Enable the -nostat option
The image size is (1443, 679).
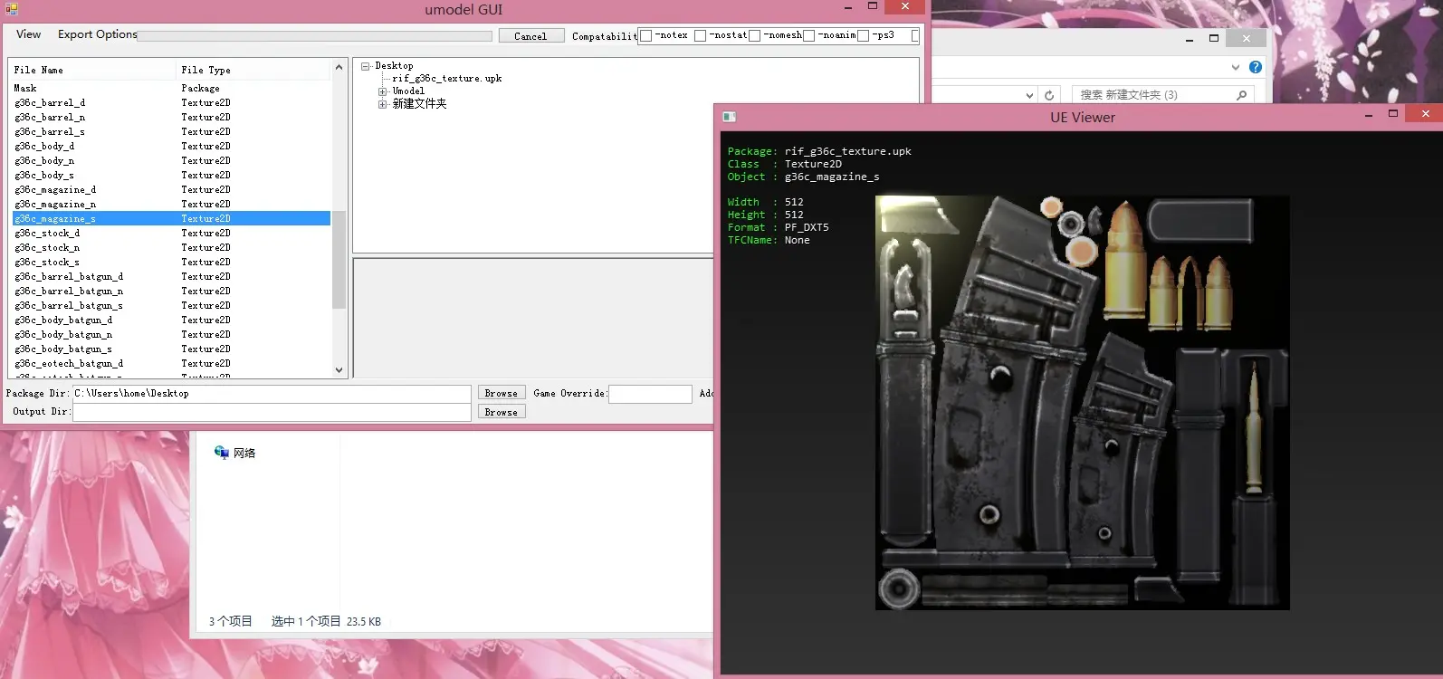point(700,36)
